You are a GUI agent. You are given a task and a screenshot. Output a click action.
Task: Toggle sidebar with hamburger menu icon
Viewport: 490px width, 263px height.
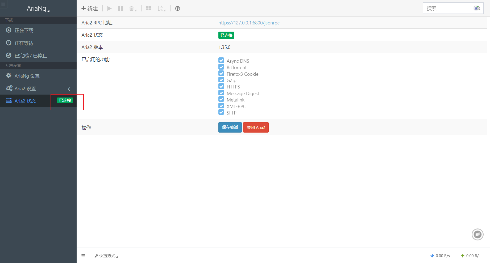point(83,256)
